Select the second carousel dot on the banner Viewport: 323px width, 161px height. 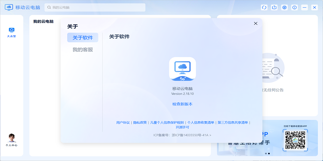tap(269, 153)
